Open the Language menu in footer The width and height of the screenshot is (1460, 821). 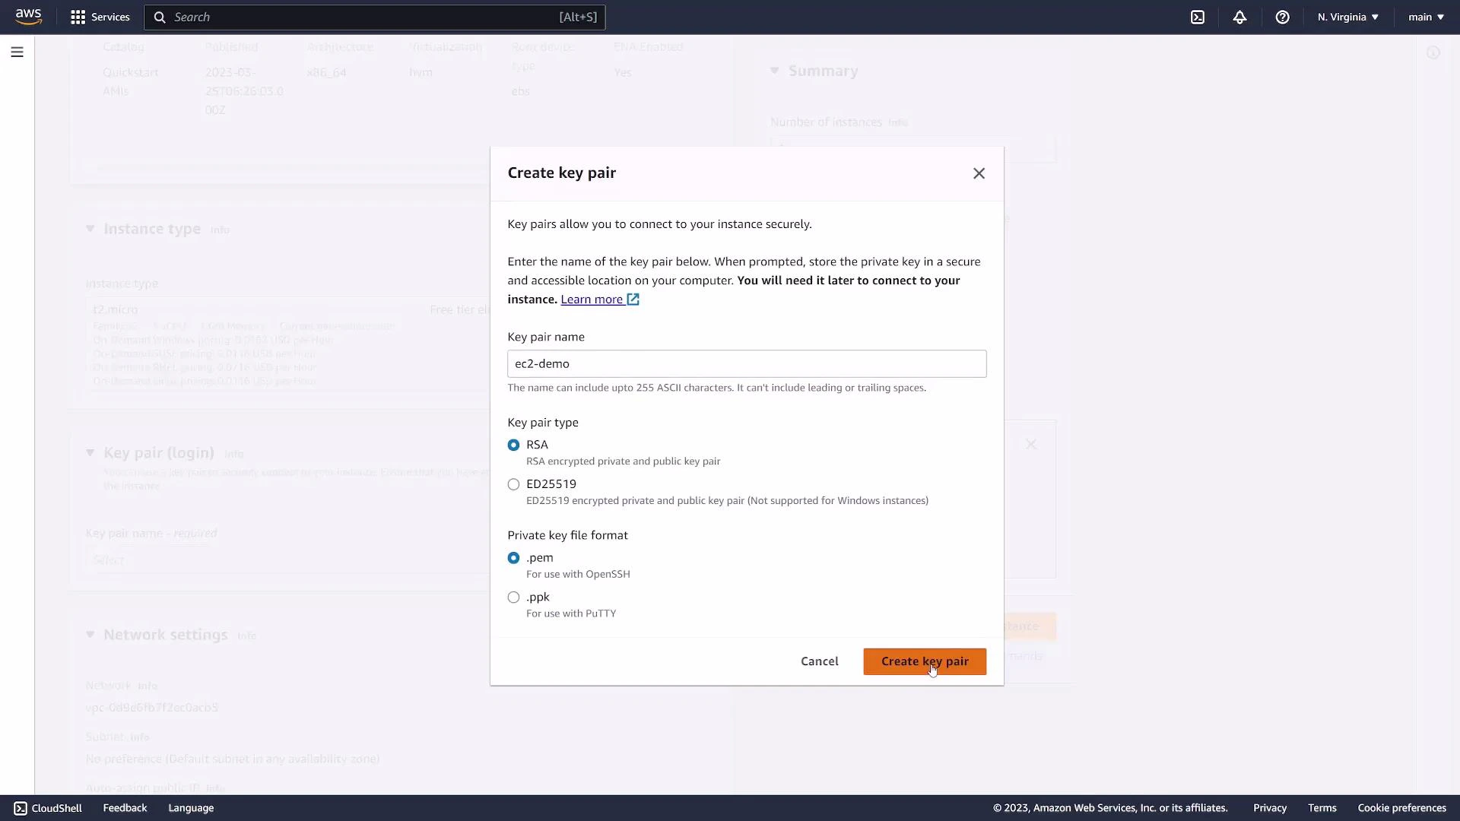pos(191,807)
